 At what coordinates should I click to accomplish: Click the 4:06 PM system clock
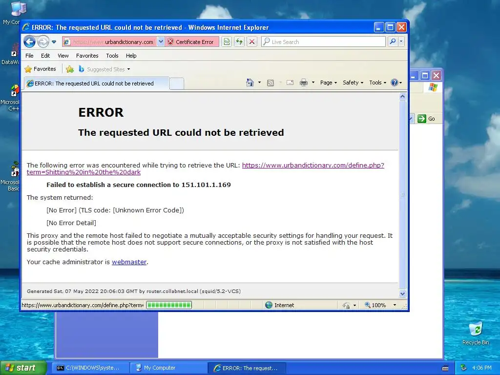click(x=482, y=368)
